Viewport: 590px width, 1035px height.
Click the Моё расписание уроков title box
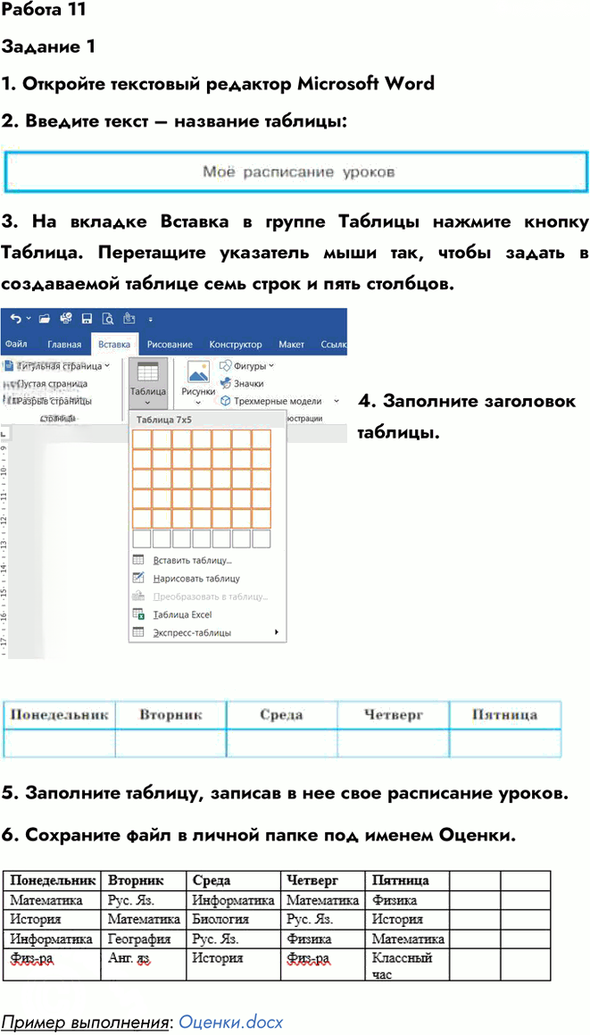coord(295,172)
